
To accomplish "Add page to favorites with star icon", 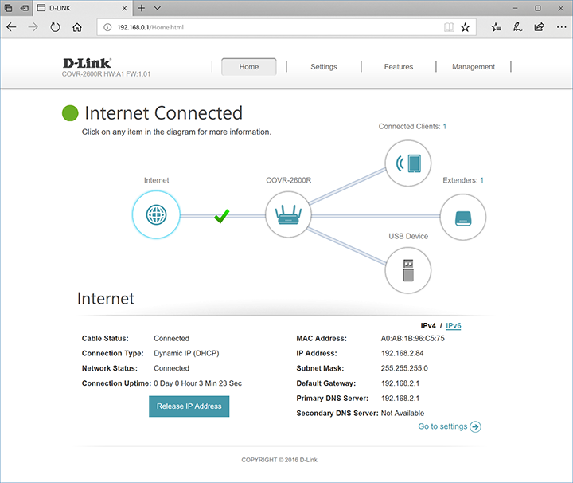I will point(466,26).
